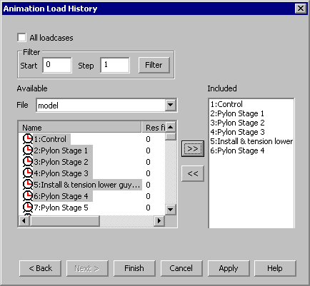Select 3:Pylon Stage 2 in Included list

click(x=237, y=123)
